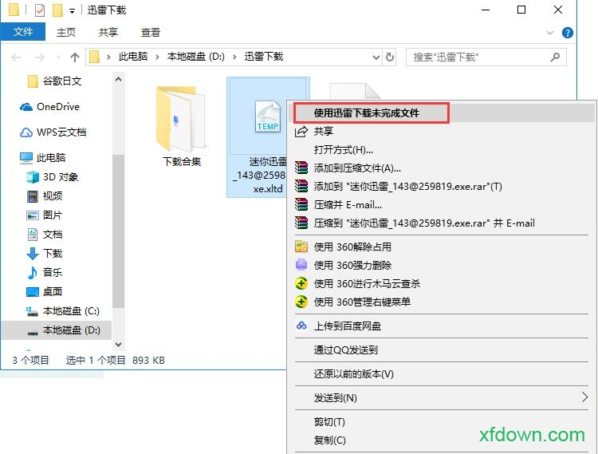This screenshot has height=454, width=598.
Task: Click the WinRAR icon beside 添加到压缩文件(A)
Action: 301,168
